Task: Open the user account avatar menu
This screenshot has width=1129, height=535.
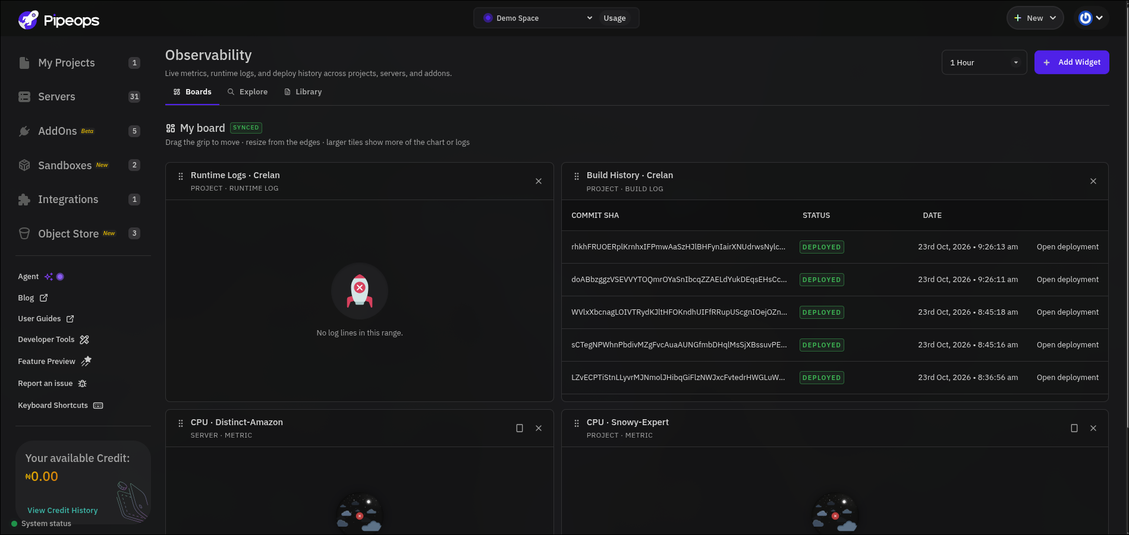Action: (1091, 18)
